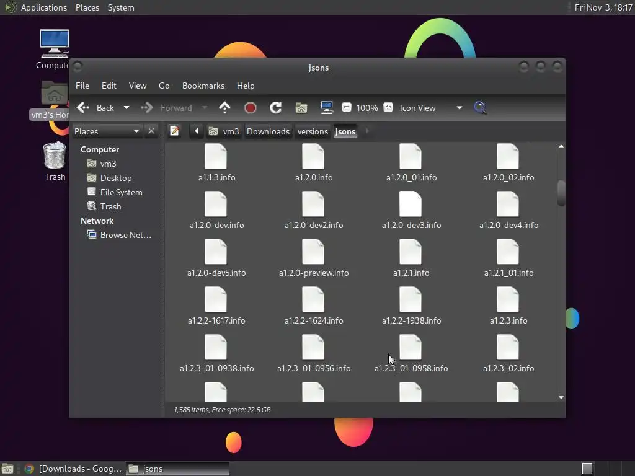The image size is (635, 476).
Task: Select file a1.2.2-1624.info
Action: (x=313, y=306)
